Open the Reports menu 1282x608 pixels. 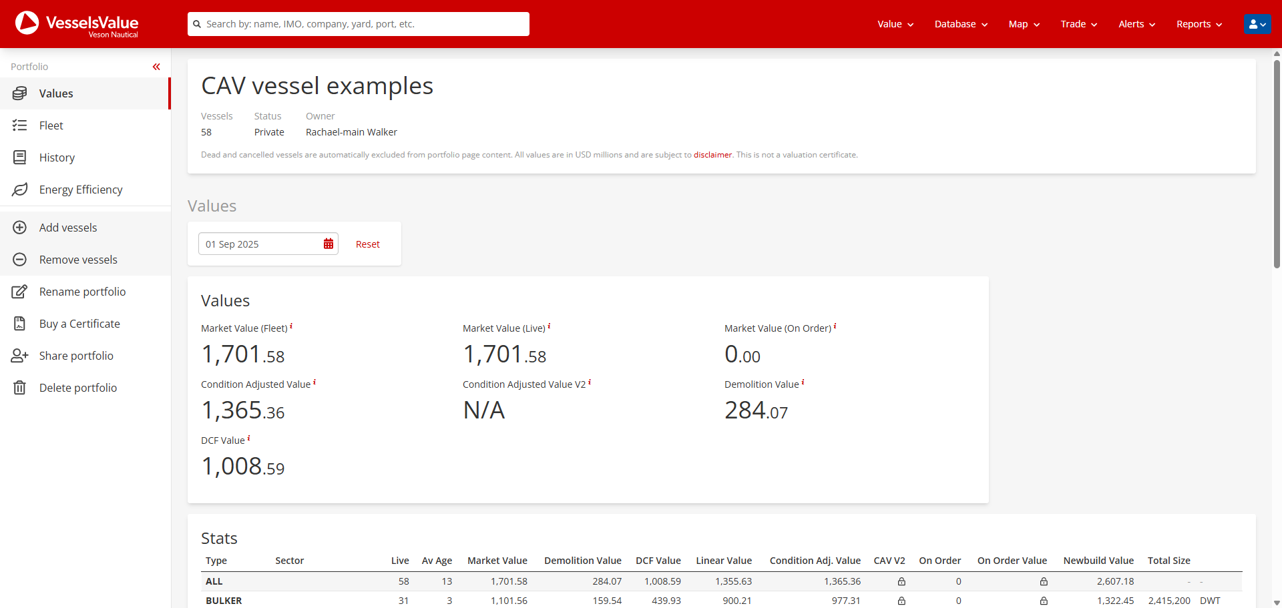pyautogui.click(x=1199, y=24)
